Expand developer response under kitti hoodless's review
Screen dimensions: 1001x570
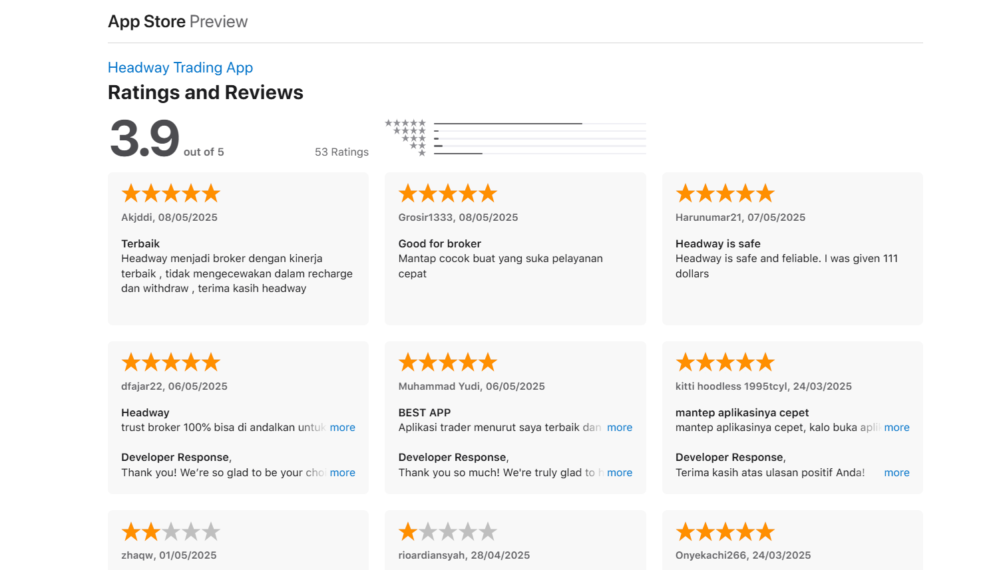click(x=896, y=473)
